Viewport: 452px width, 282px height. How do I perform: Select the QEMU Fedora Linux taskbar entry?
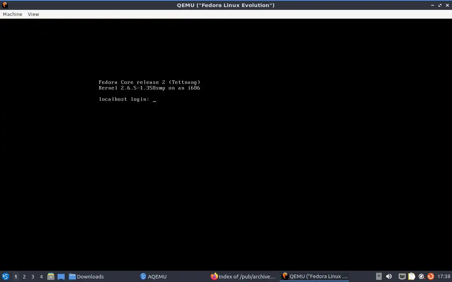(x=314, y=276)
